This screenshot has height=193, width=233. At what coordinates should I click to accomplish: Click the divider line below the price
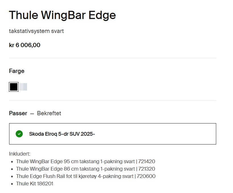113,58
